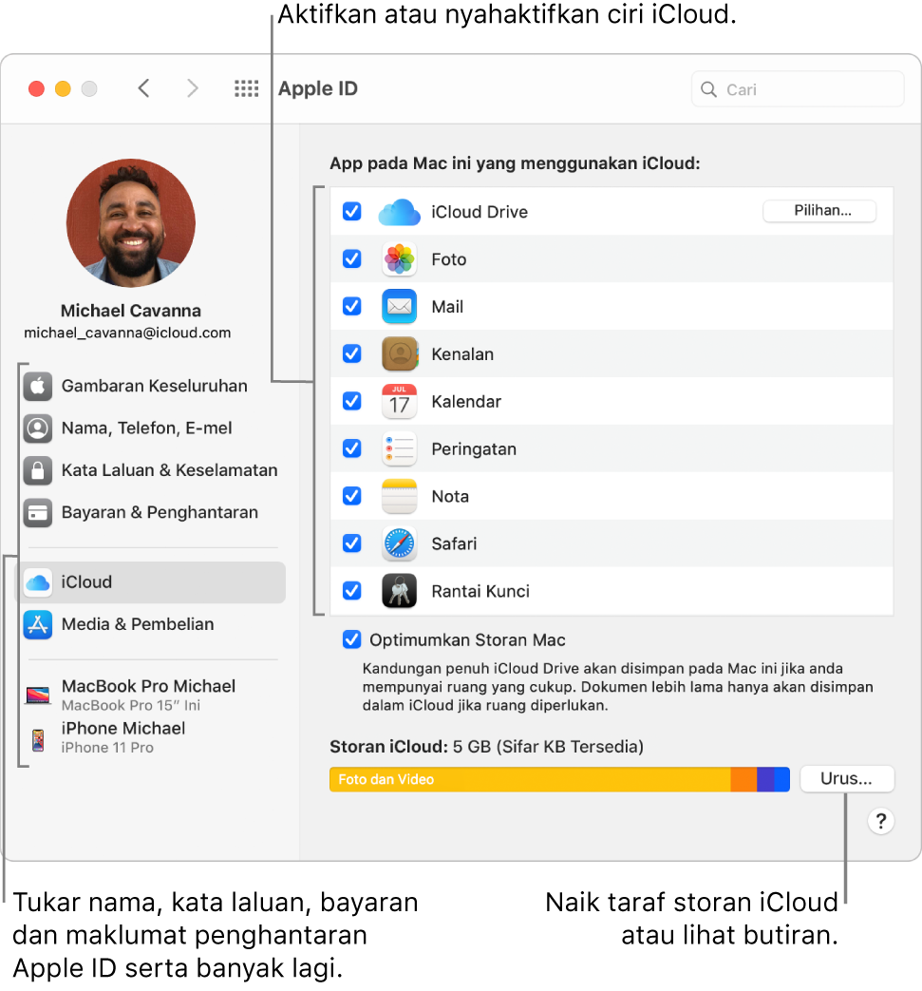Select the iPhone Michael device

point(152,738)
